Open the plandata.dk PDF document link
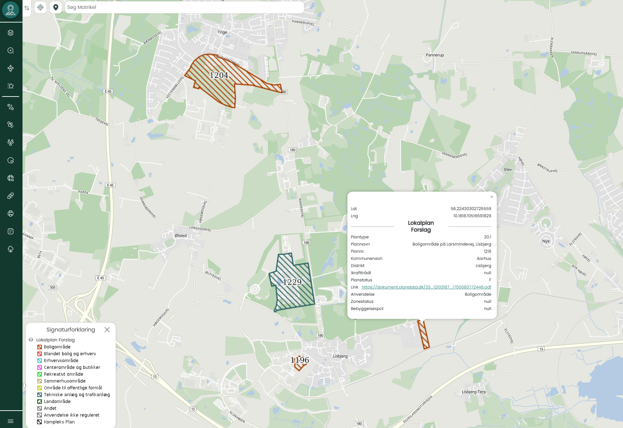Screen dimensions: 623x428 [x=426, y=287]
